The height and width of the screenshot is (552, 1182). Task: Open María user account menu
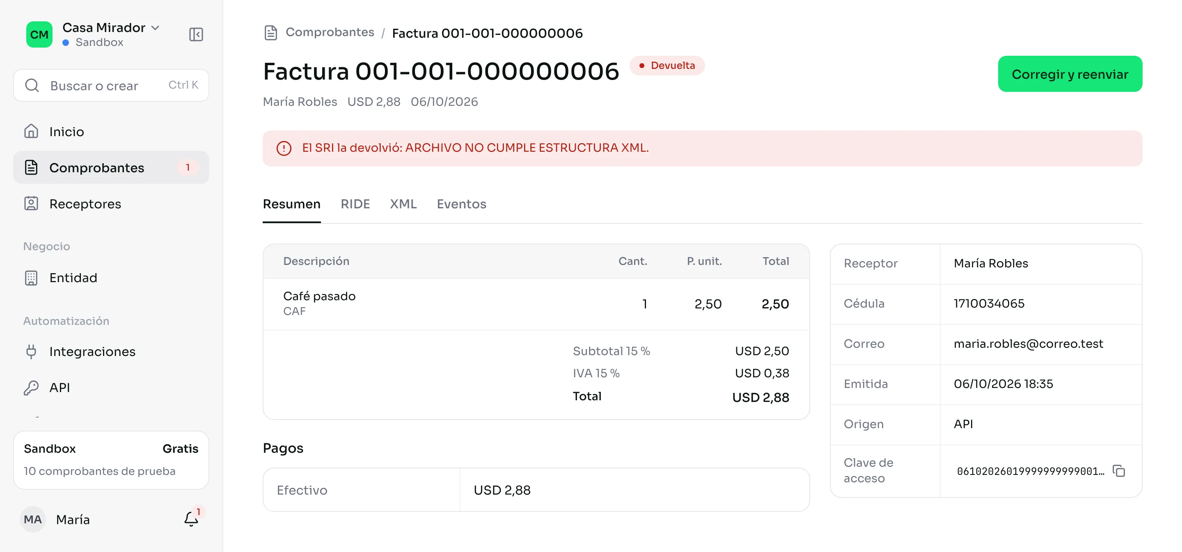coord(57,519)
